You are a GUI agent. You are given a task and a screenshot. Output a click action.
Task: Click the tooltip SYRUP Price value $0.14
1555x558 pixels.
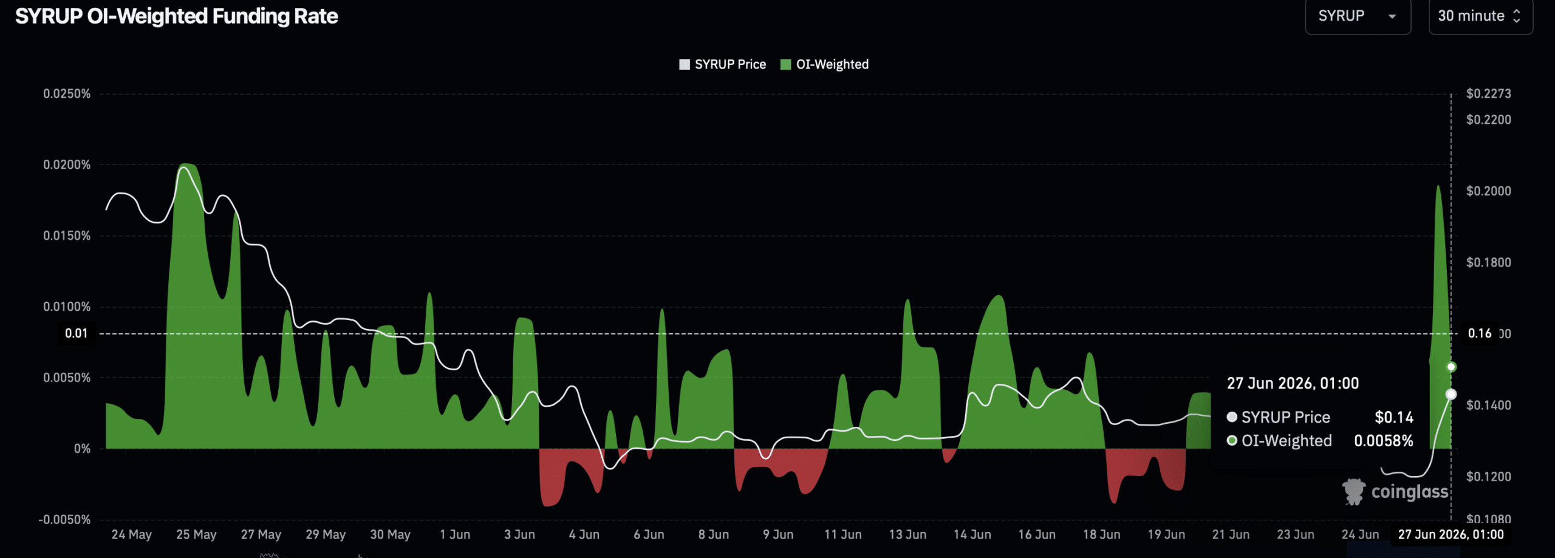pyautogui.click(x=1394, y=417)
